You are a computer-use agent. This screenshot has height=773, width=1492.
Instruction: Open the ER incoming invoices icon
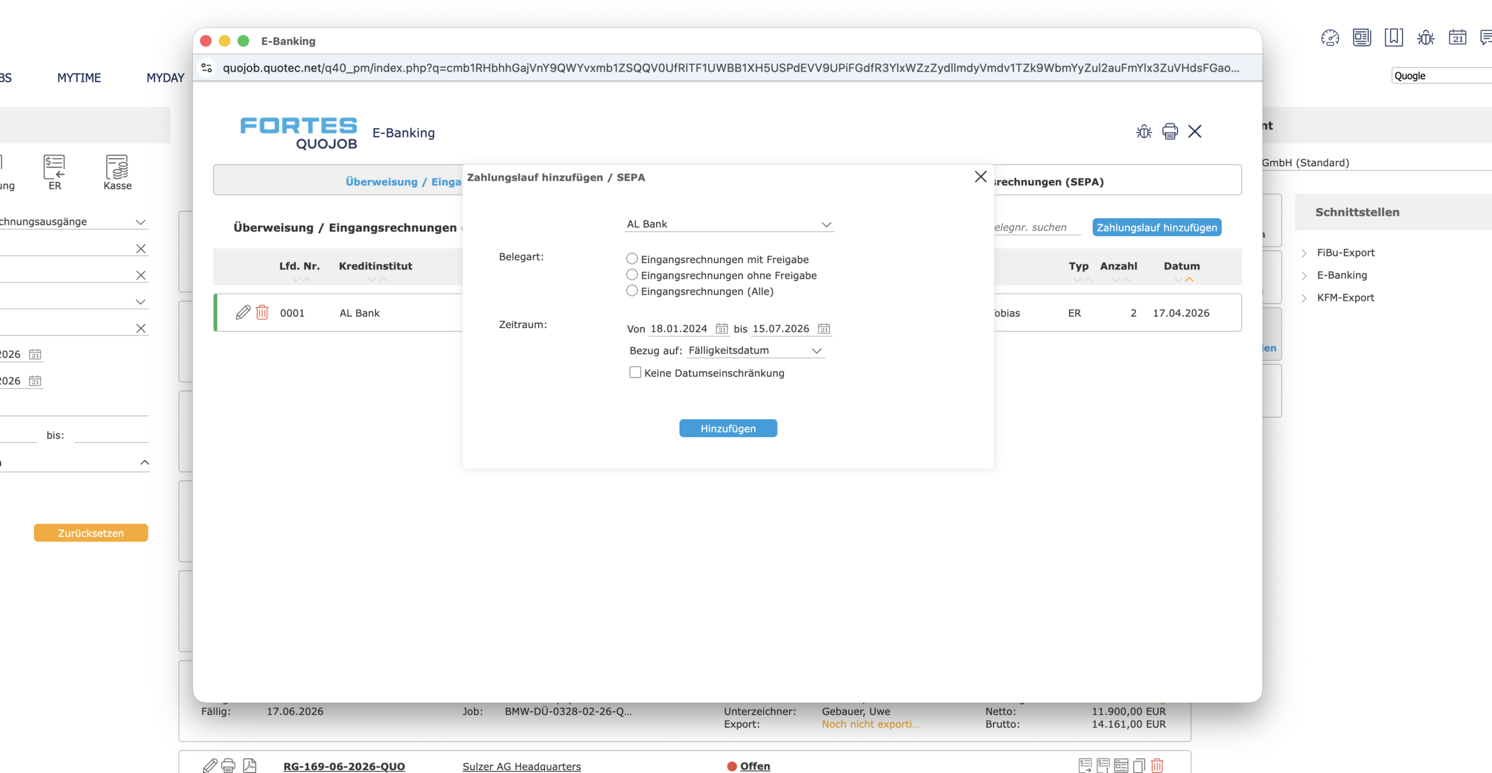[54, 173]
